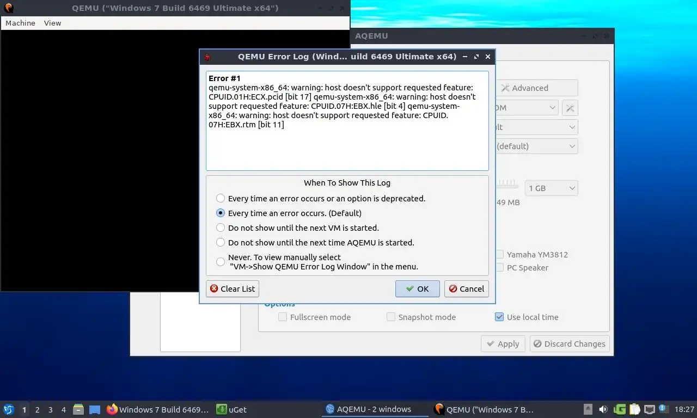Enable the Snapshot mode checkbox

point(391,317)
